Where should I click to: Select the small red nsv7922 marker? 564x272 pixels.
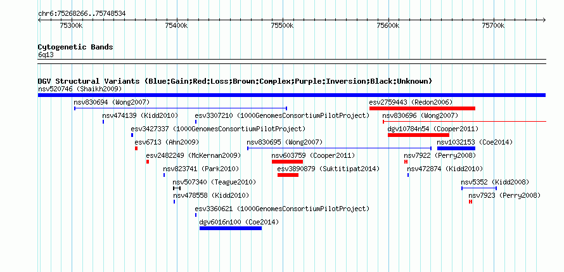tap(406, 162)
